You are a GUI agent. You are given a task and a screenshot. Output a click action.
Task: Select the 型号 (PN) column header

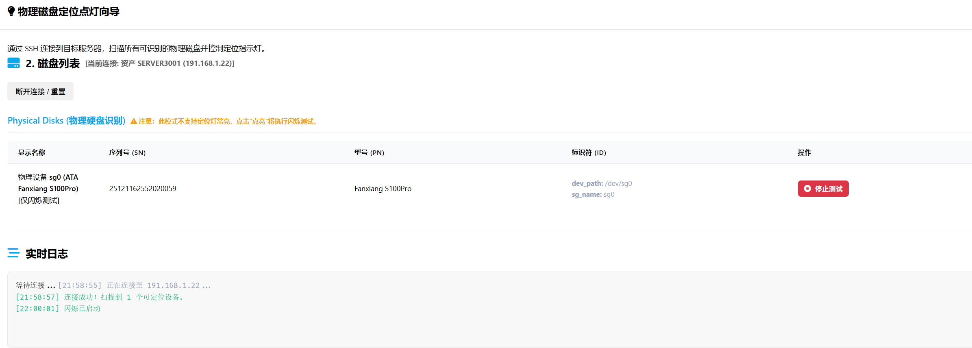pyautogui.click(x=369, y=152)
